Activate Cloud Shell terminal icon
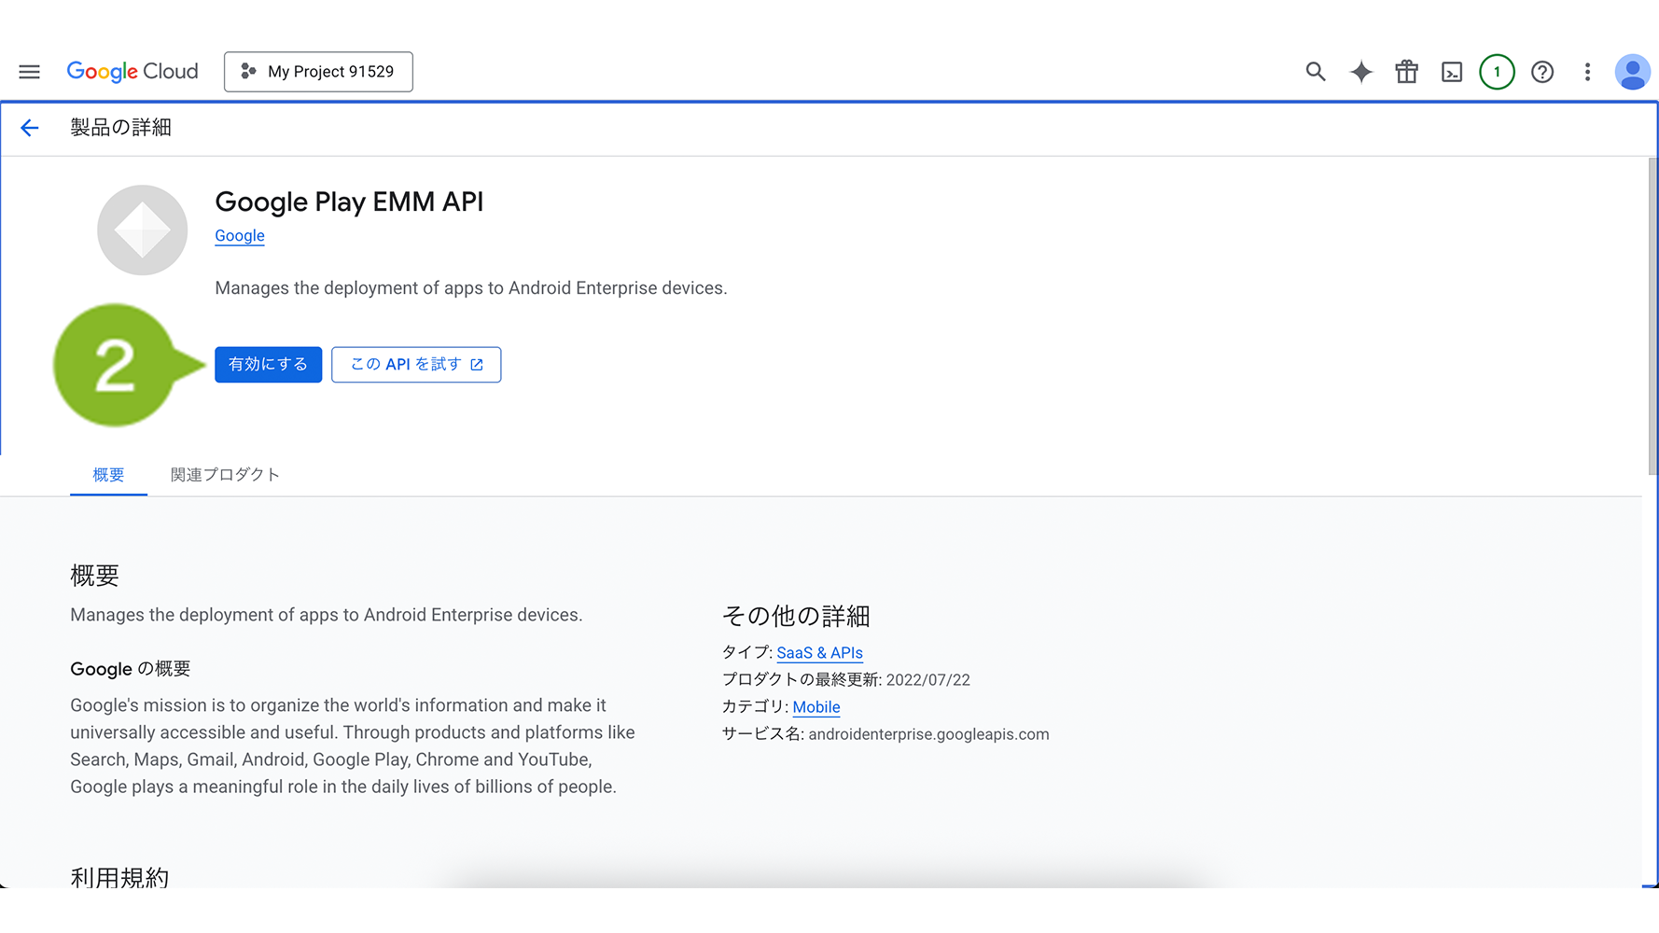The height and width of the screenshot is (933, 1659). (x=1452, y=72)
